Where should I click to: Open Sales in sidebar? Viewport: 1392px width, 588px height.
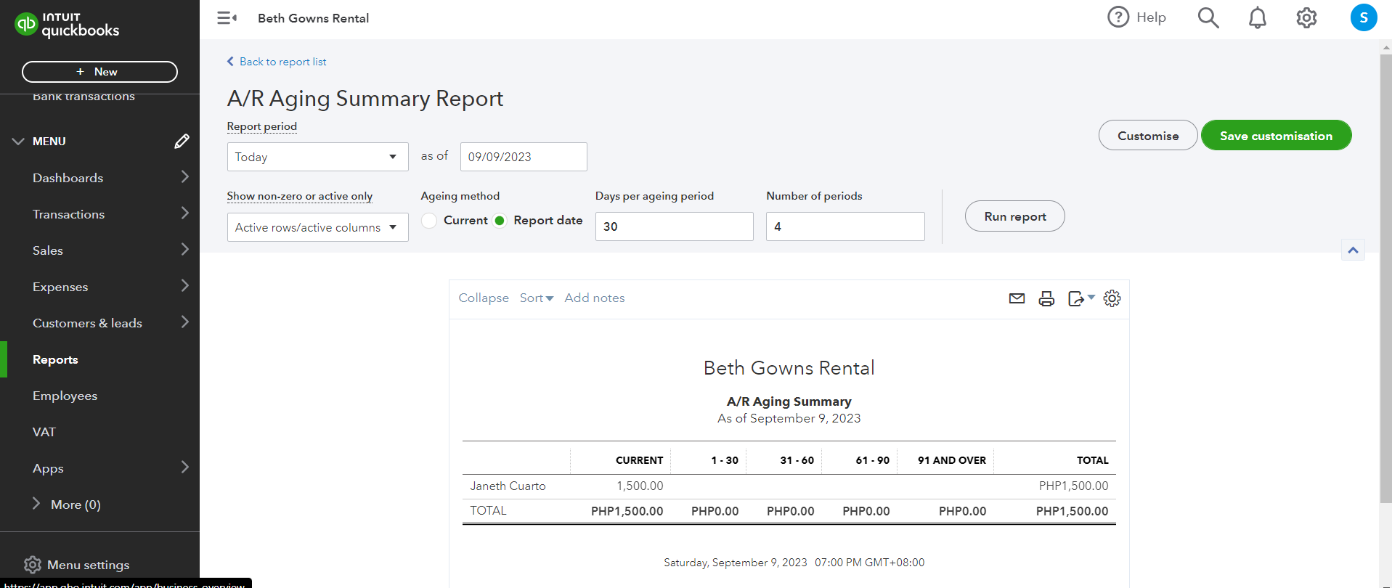coord(48,250)
